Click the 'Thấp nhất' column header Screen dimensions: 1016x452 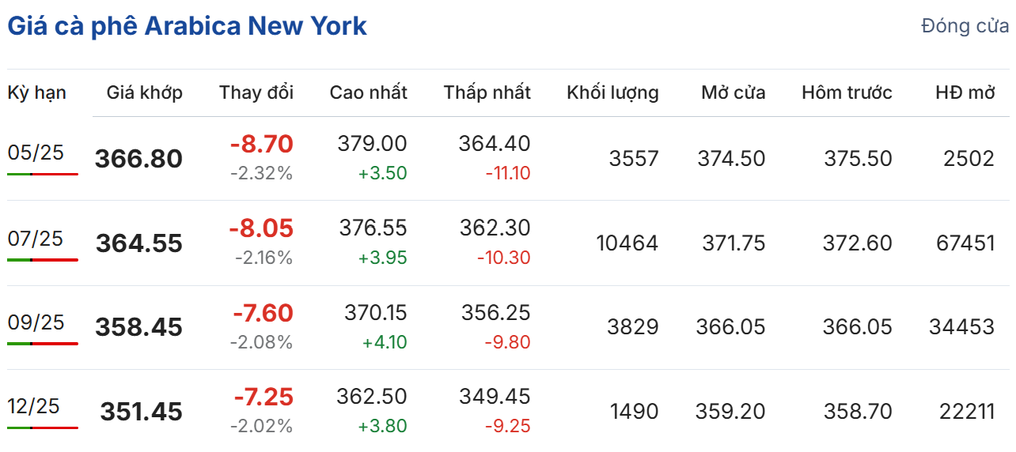tap(487, 92)
